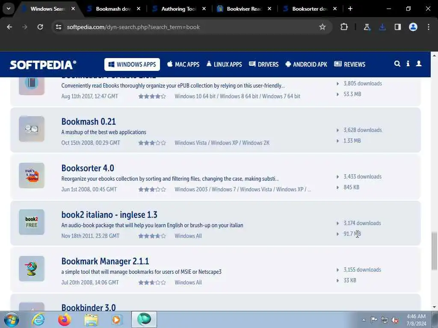The height and width of the screenshot is (328, 438).
Task: Open the Bookmark Manager 2.1.1 link
Action: pos(105,261)
